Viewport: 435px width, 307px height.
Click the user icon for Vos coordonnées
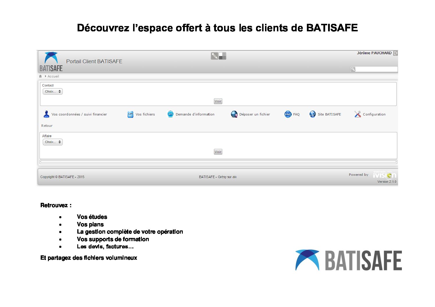coord(46,114)
